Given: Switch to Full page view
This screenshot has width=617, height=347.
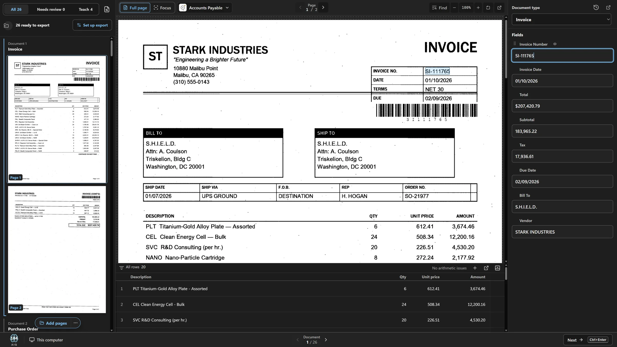Looking at the screenshot, I should point(135,8).
